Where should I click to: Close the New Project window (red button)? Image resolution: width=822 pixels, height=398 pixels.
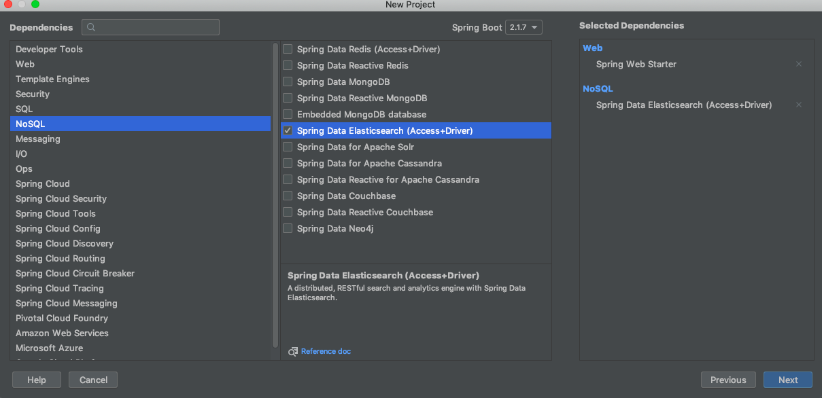[x=8, y=4]
